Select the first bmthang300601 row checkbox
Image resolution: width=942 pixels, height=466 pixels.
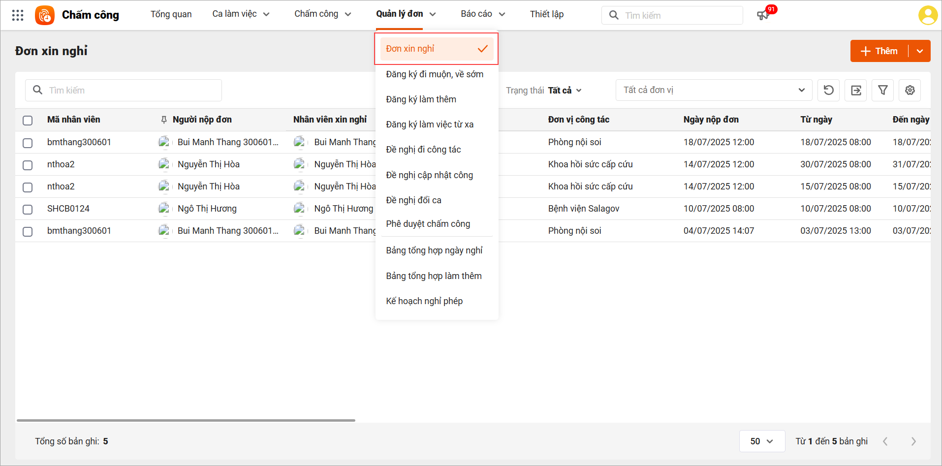tap(28, 143)
